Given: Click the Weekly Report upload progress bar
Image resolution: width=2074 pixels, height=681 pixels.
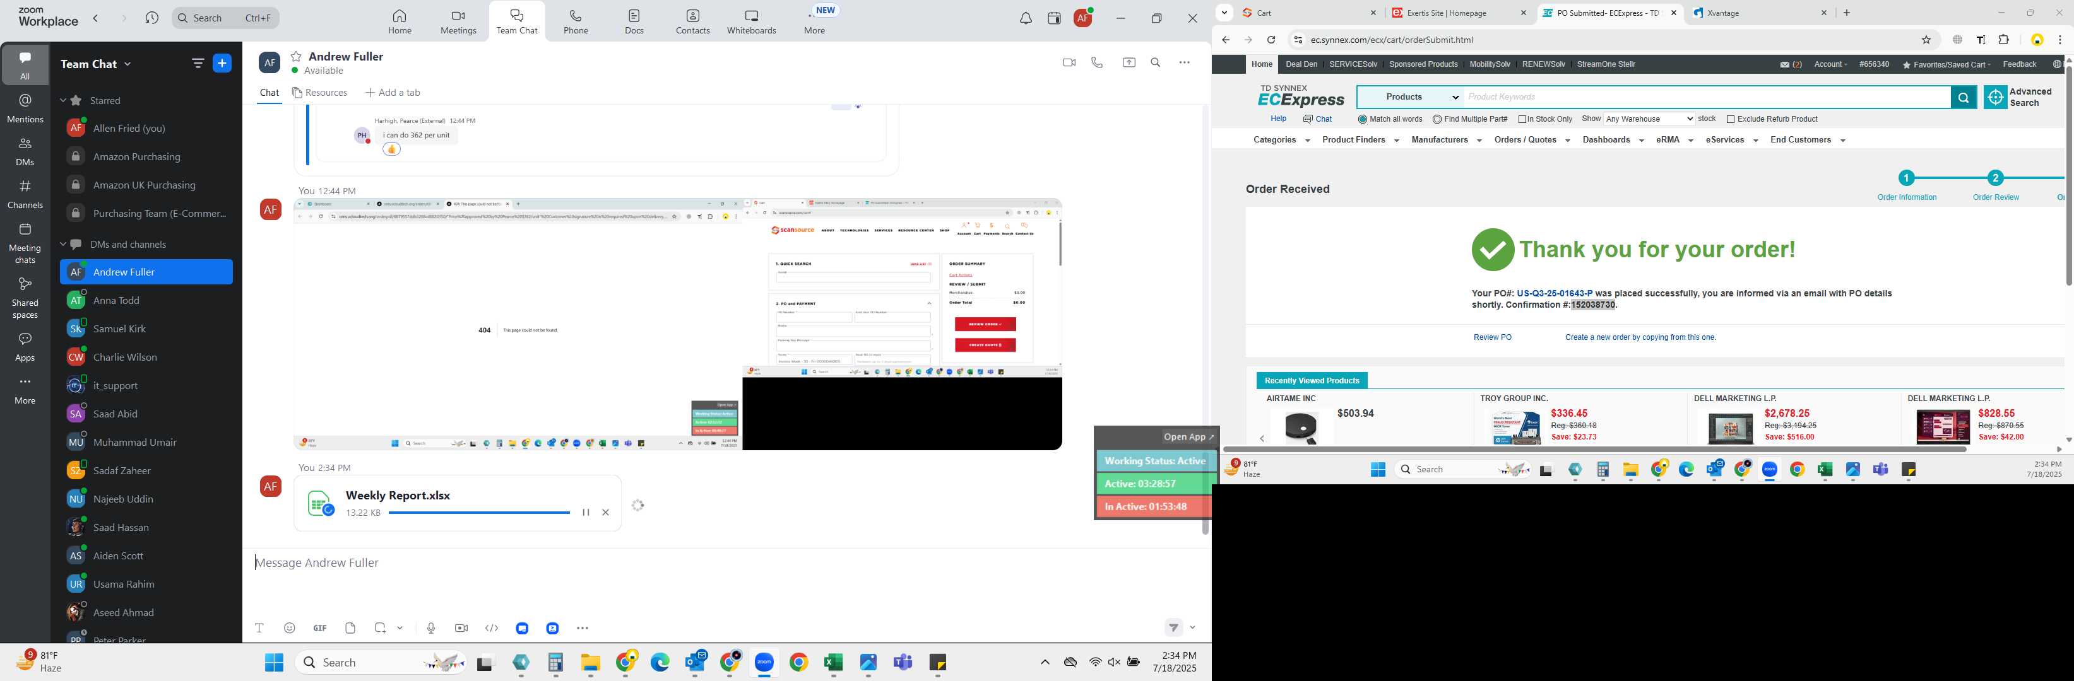Looking at the screenshot, I should click(478, 512).
